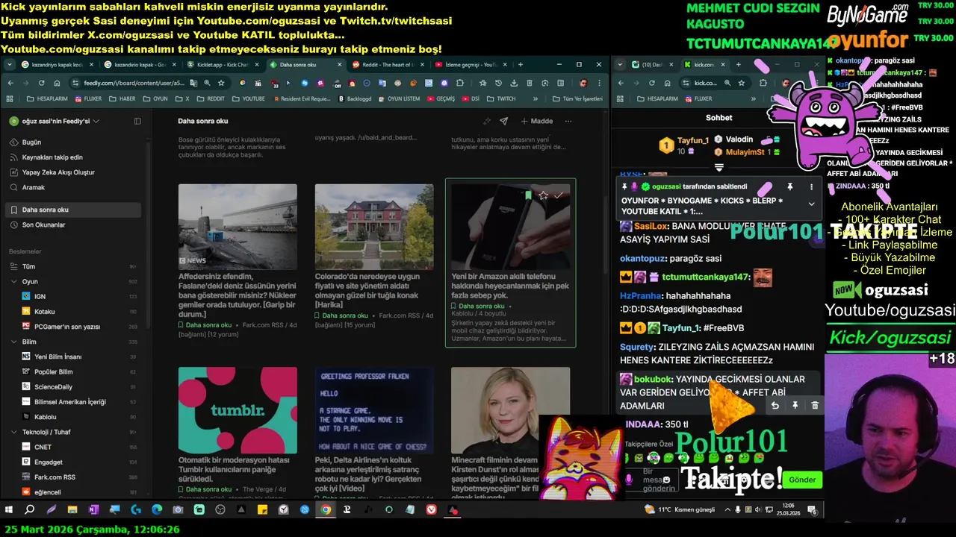Click the Feedly AI sparkle icon

click(487, 121)
